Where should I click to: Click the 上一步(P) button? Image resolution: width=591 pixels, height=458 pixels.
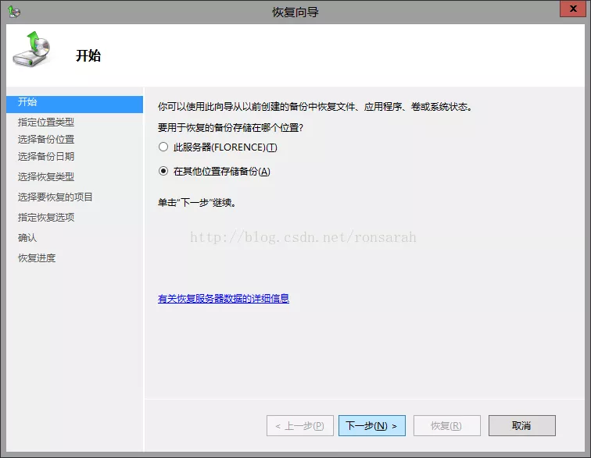300,426
